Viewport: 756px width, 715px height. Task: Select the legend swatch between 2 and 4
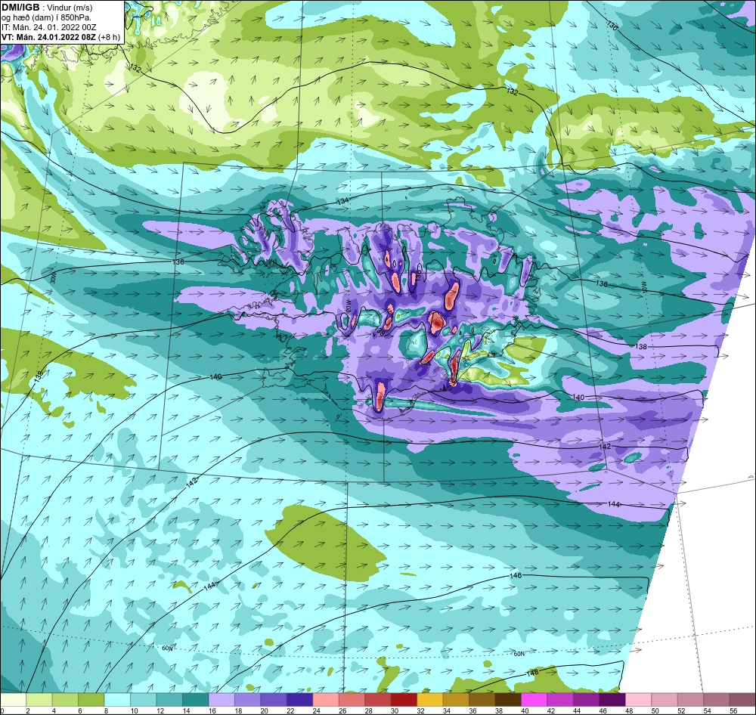pos(39,700)
